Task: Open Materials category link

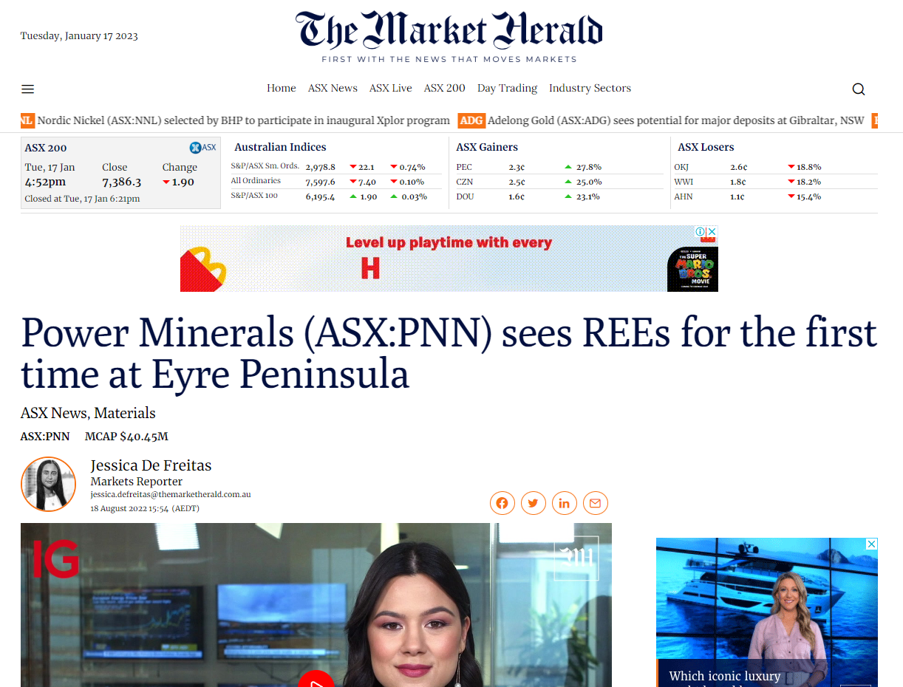Action: point(125,413)
